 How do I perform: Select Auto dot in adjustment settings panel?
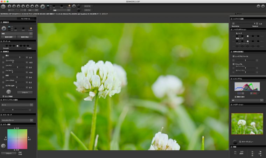tap(23, 28)
